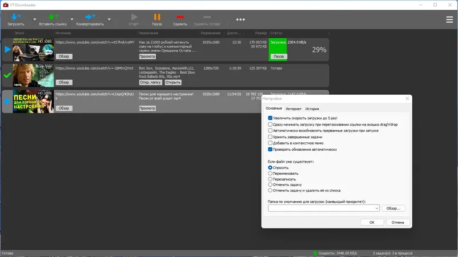Screen dimensions: 458x257
Task: Enable Хранить завершенные задачи checkbox
Action: [270, 136]
